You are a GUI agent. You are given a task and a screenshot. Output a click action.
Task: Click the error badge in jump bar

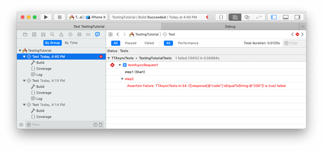297,34
